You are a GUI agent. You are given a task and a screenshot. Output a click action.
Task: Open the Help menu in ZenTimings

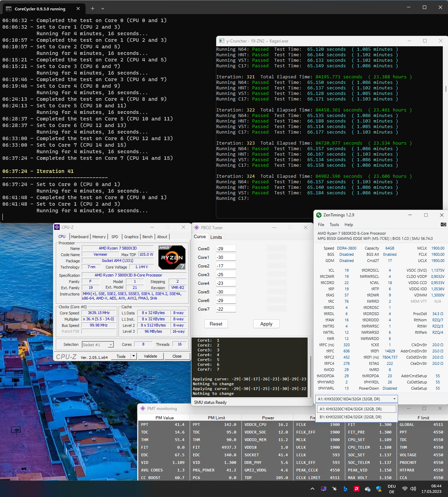[349, 224]
